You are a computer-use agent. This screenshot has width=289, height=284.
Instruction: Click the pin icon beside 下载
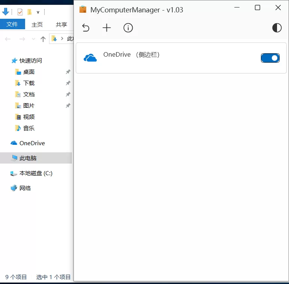[x=68, y=83]
